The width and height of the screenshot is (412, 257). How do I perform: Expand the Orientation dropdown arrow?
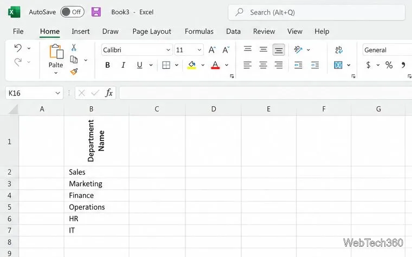click(x=308, y=50)
